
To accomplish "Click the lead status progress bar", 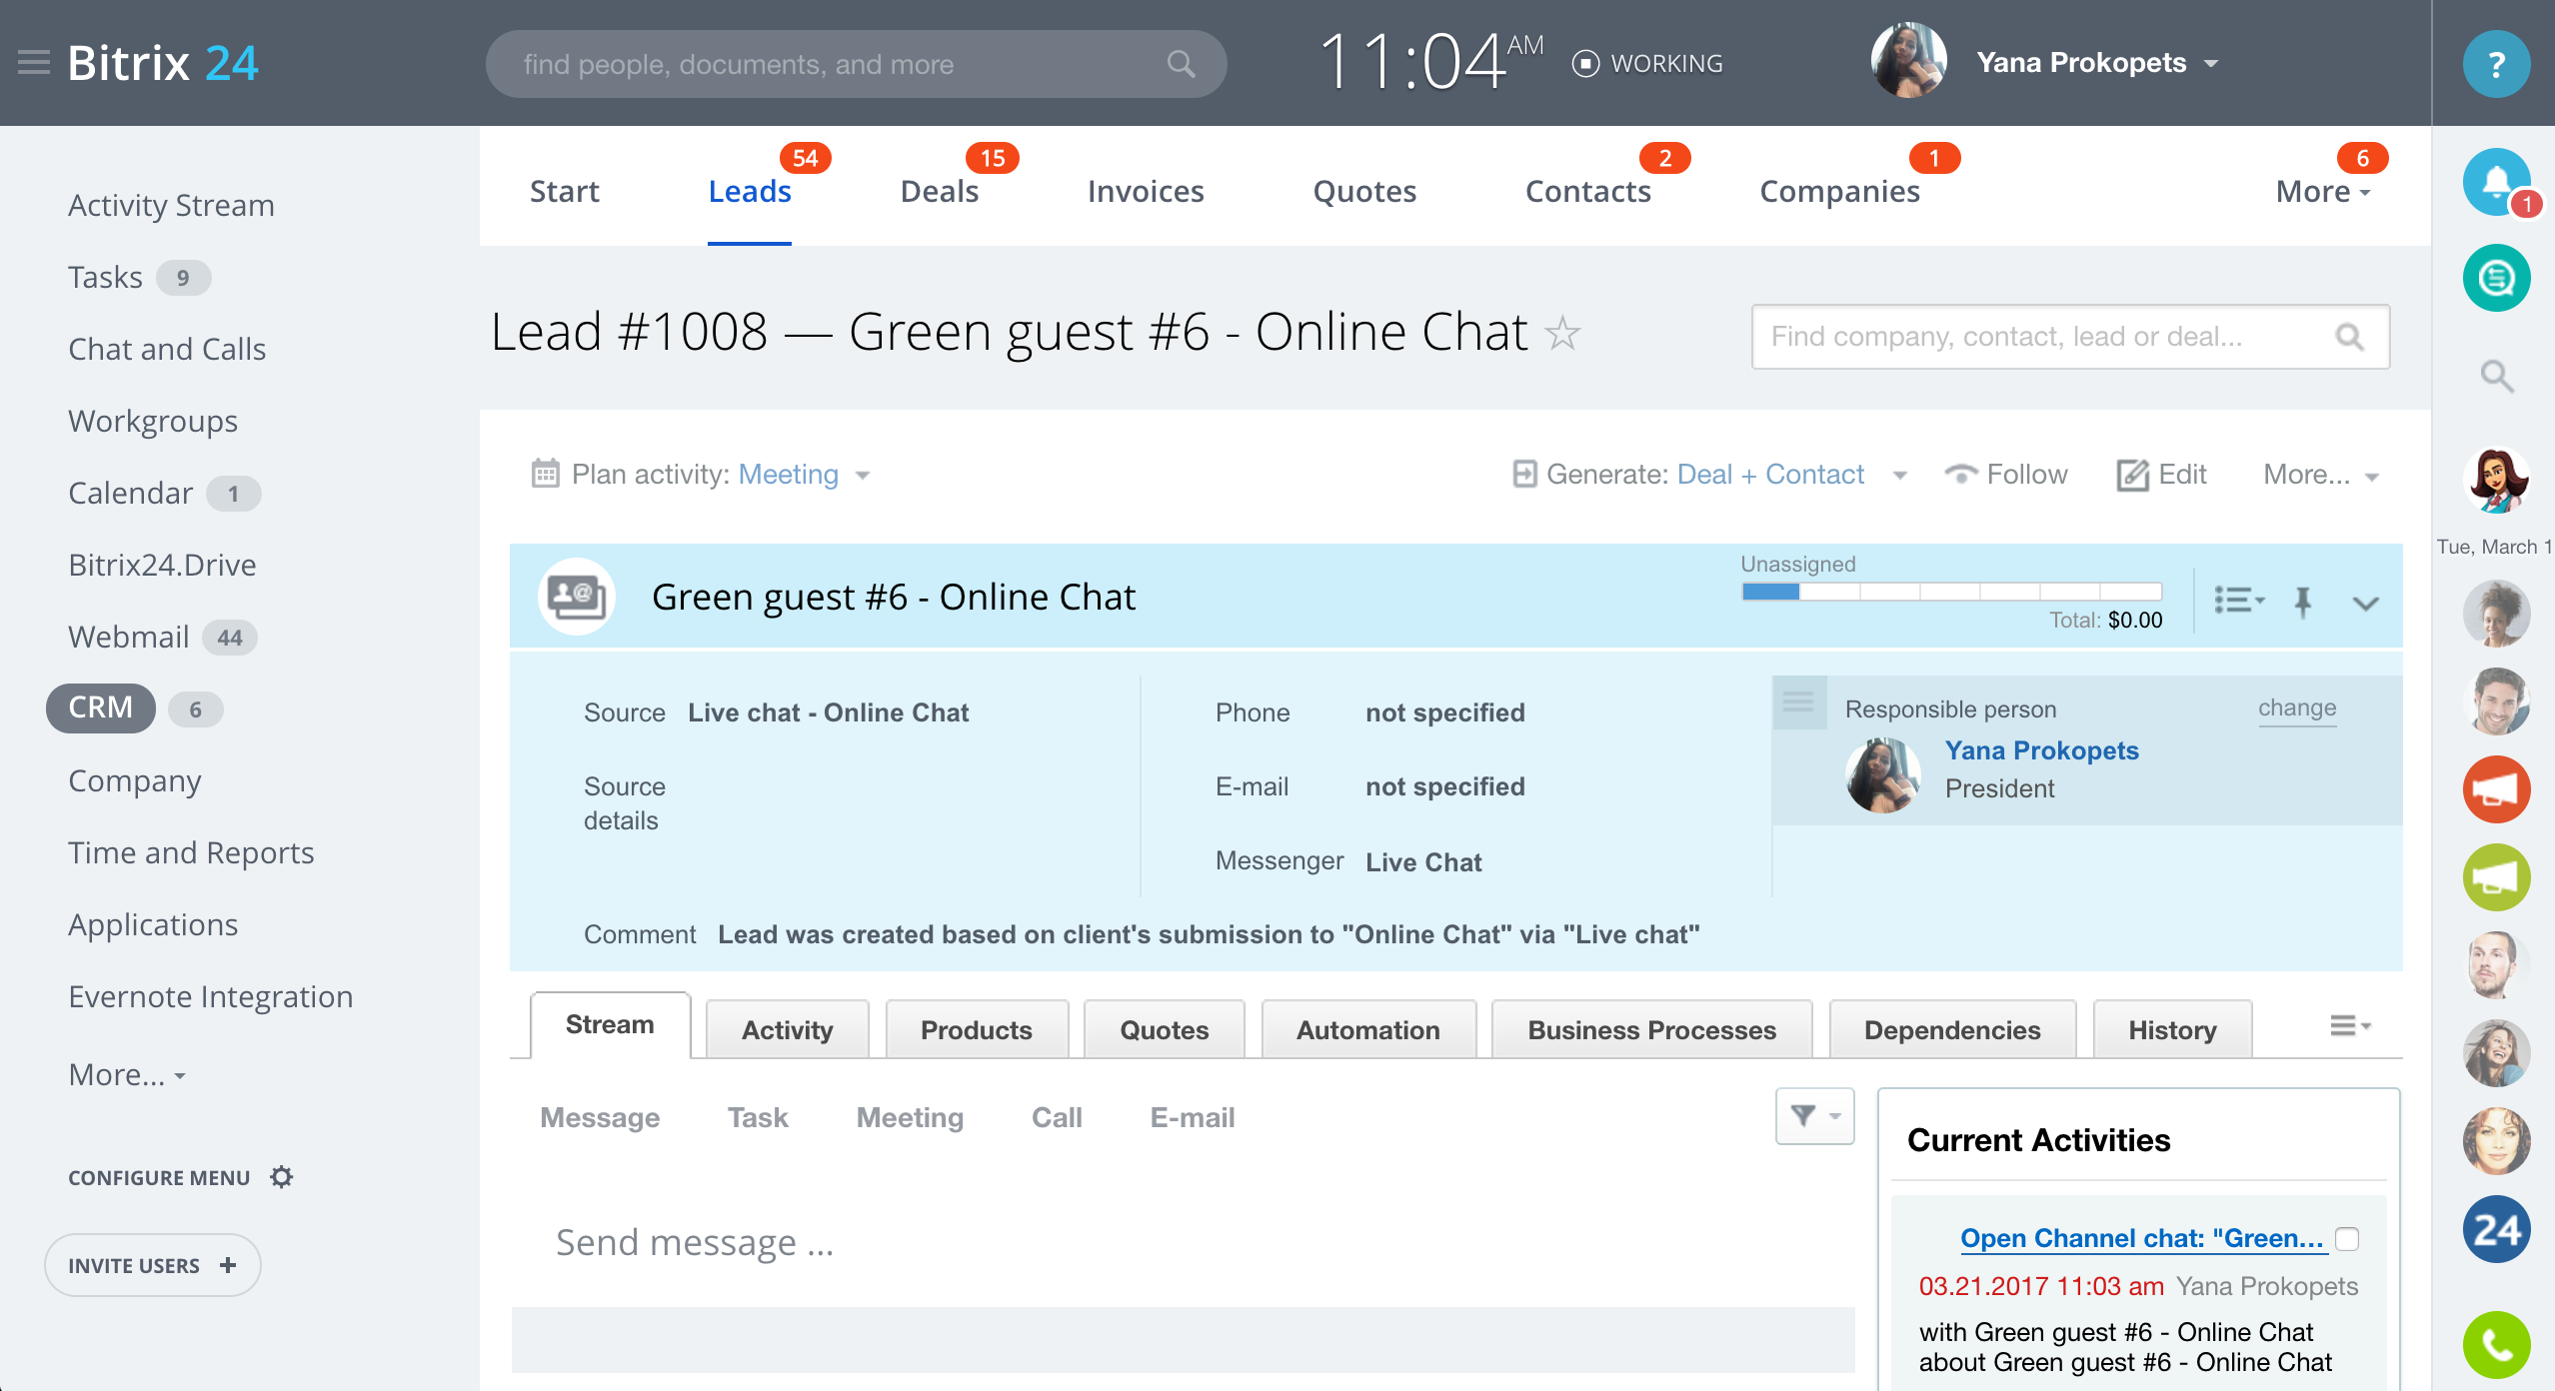I will point(1950,592).
